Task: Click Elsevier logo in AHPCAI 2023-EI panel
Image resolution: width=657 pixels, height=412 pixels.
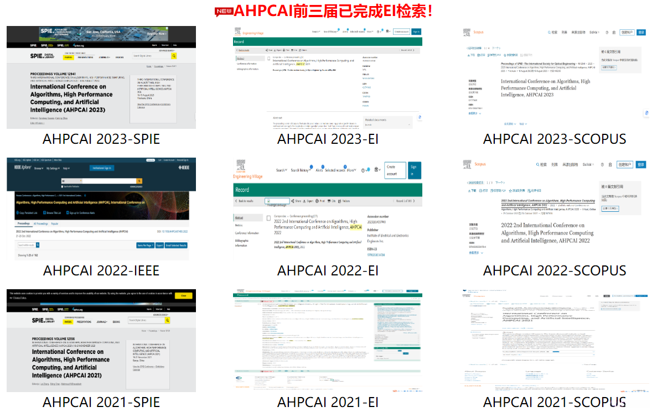Action: pyautogui.click(x=237, y=30)
